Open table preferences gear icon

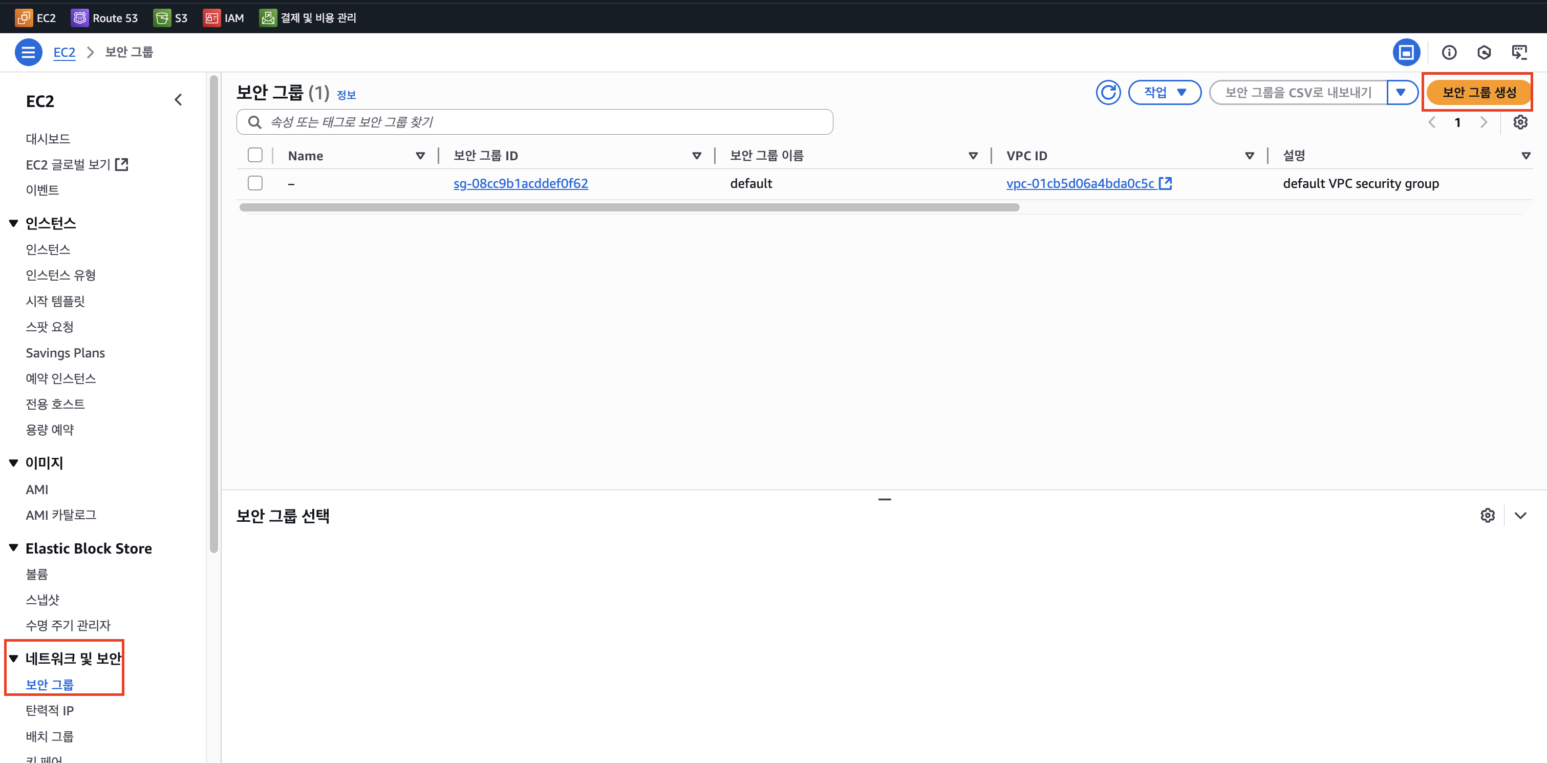pyautogui.click(x=1520, y=122)
